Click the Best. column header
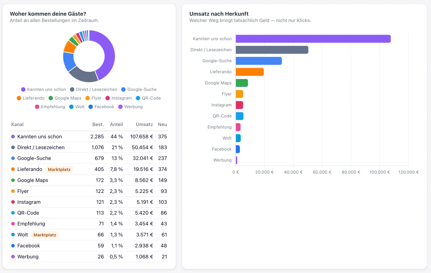The image size is (431, 273). click(x=98, y=124)
